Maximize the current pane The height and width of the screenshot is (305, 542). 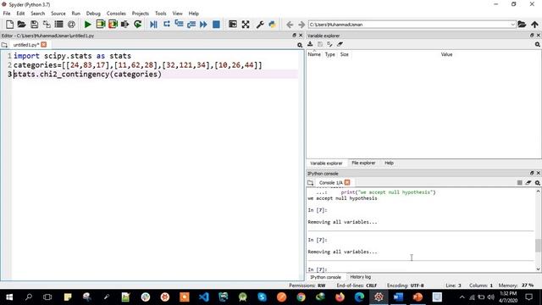click(233, 25)
